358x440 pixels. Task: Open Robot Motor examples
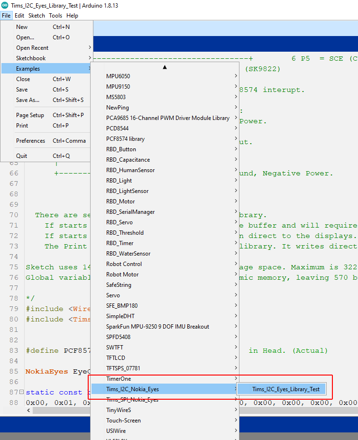[165, 275]
